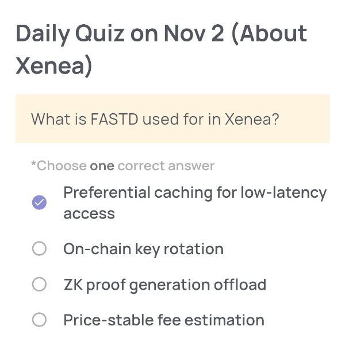This screenshot has height=357, width=345.
Task: Click the 'Price-stable fee estimation' answer label
Action: point(164,320)
